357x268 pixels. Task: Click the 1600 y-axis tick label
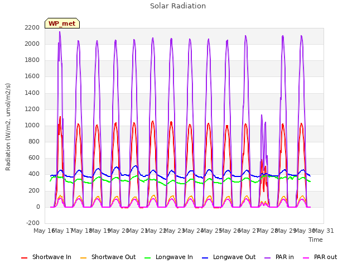[x=32, y=76]
